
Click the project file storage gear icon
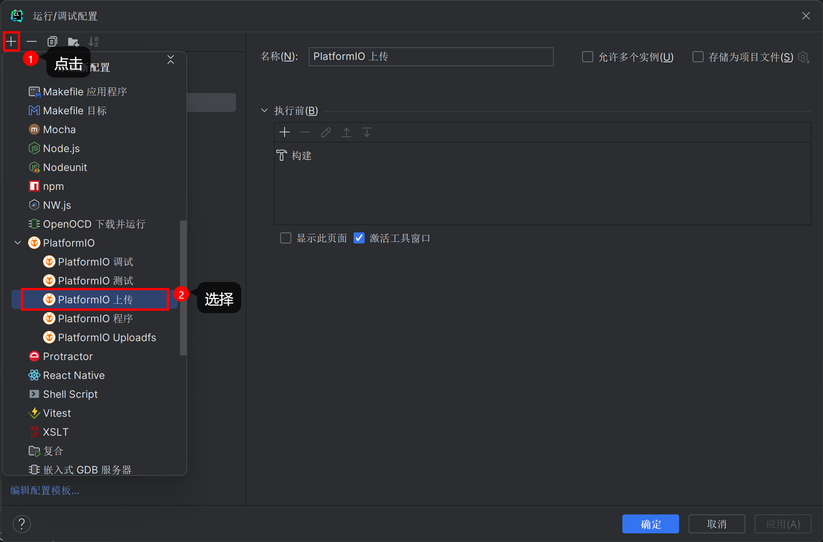click(803, 57)
